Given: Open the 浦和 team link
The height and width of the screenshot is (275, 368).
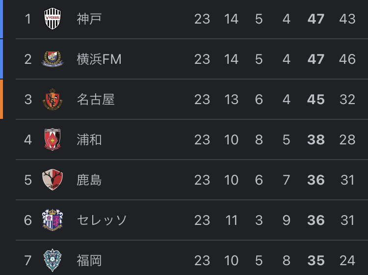Looking at the screenshot, I should [89, 140].
